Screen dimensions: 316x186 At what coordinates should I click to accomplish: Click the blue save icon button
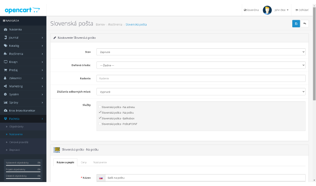pos(296,24)
